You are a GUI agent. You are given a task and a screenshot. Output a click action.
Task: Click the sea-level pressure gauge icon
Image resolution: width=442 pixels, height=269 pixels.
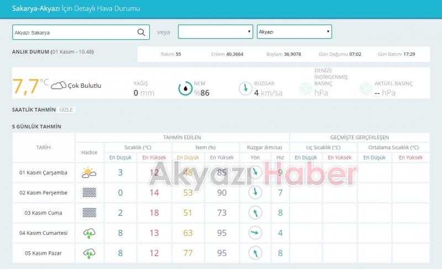pos(306,88)
